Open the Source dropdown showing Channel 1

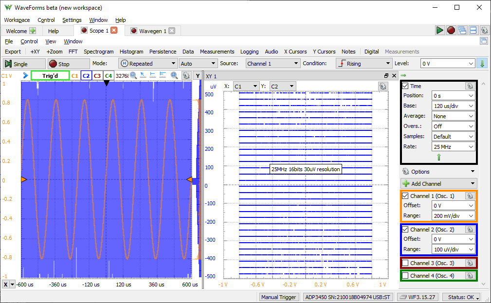pos(273,64)
